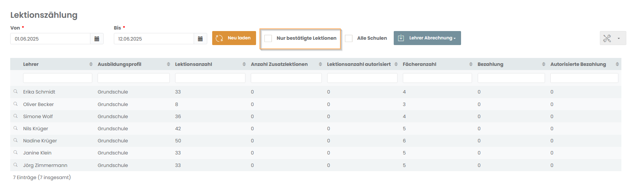
Task: Sort by Fächeranzahl column arrows
Action: (471, 64)
